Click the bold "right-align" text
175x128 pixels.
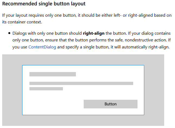(x=94, y=33)
